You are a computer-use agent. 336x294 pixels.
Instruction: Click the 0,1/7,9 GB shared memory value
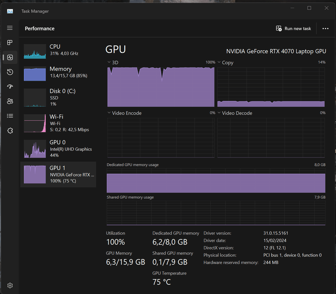coord(170,262)
